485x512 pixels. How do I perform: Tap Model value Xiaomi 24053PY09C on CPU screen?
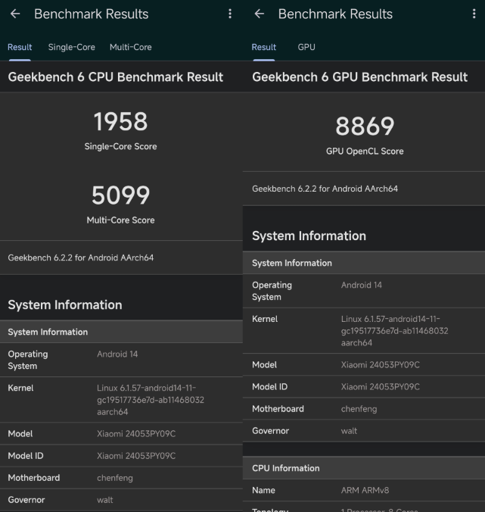(x=136, y=434)
